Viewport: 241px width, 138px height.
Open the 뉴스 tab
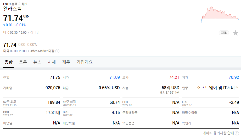coord(37,62)
